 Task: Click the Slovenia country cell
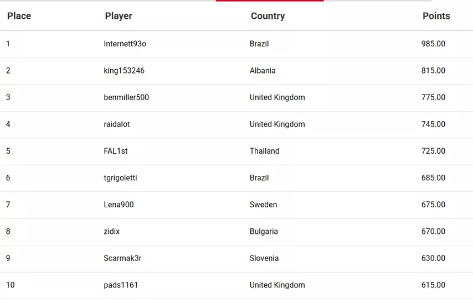(264, 258)
